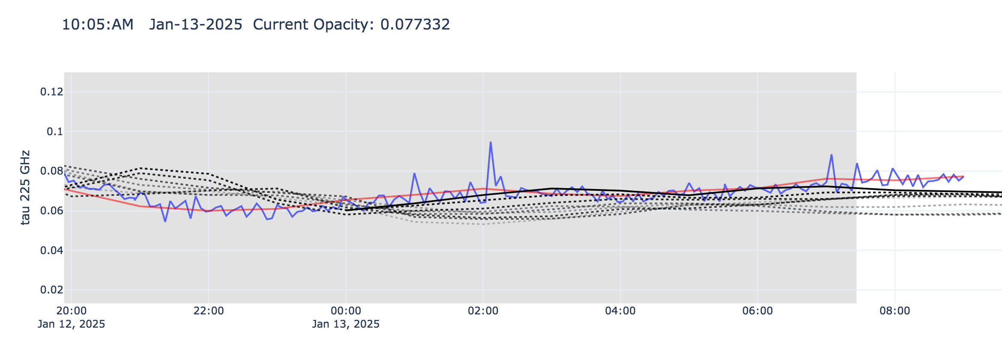Screen dimensions: 1002x361
Task: Click the tallest blue spike just after 02:00
Action: tap(490, 142)
